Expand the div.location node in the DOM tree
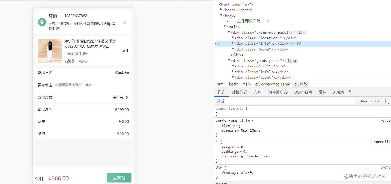 pyautogui.click(x=233, y=38)
